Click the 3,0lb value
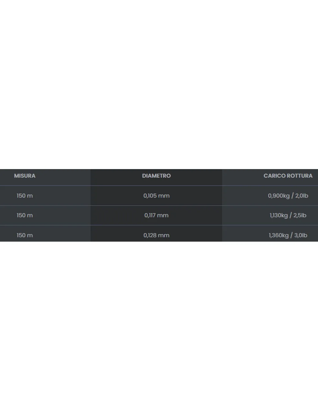Image resolution: width=318 pixels, height=411 pixels. (x=301, y=235)
